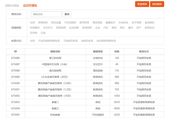This screenshot has width=170, height=118.
Task: Select the 套餐三 media row
Action: point(85,108)
